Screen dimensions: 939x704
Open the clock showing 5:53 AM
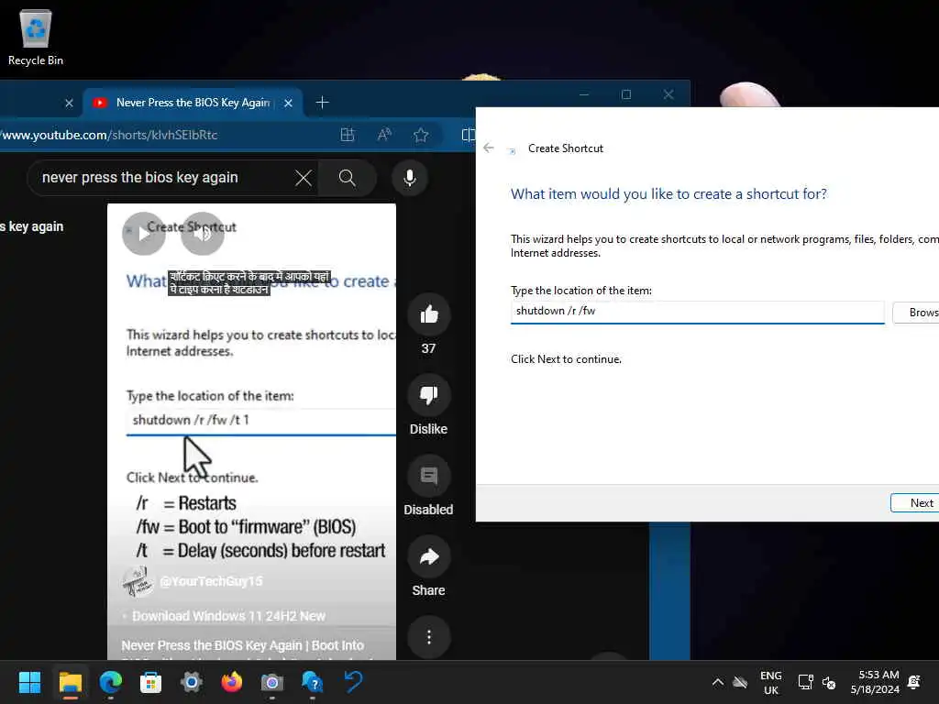pos(875,682)
